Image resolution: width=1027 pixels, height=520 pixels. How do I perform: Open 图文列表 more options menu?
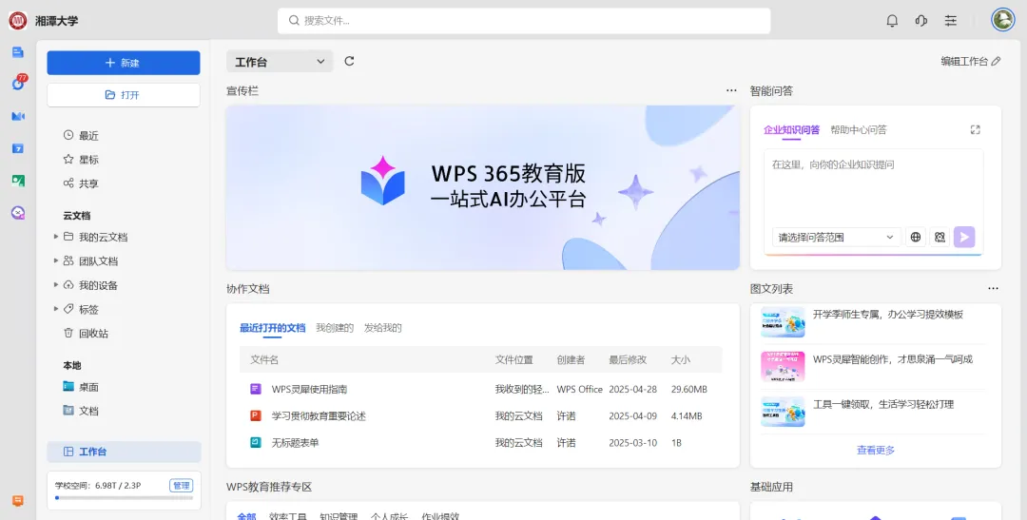[994, 288]
